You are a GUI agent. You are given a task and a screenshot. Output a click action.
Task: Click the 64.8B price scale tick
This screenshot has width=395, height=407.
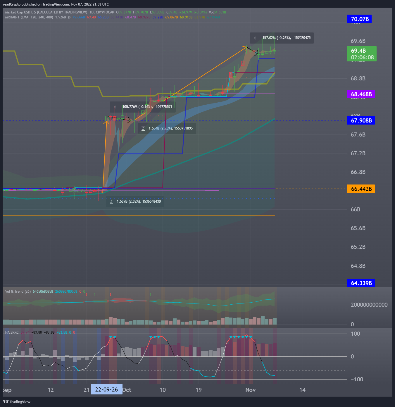[x=358, y=266]
